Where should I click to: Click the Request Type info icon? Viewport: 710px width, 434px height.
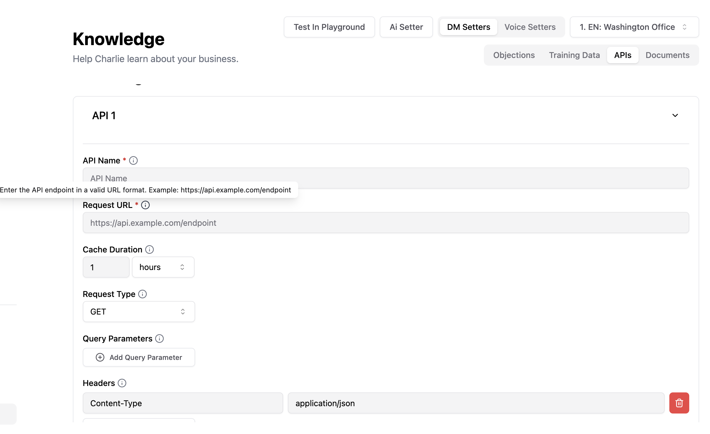click(x=142, y=294)
